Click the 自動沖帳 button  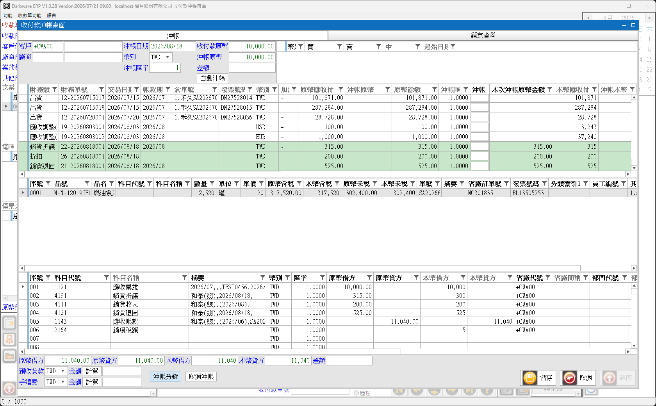(212, 78)
